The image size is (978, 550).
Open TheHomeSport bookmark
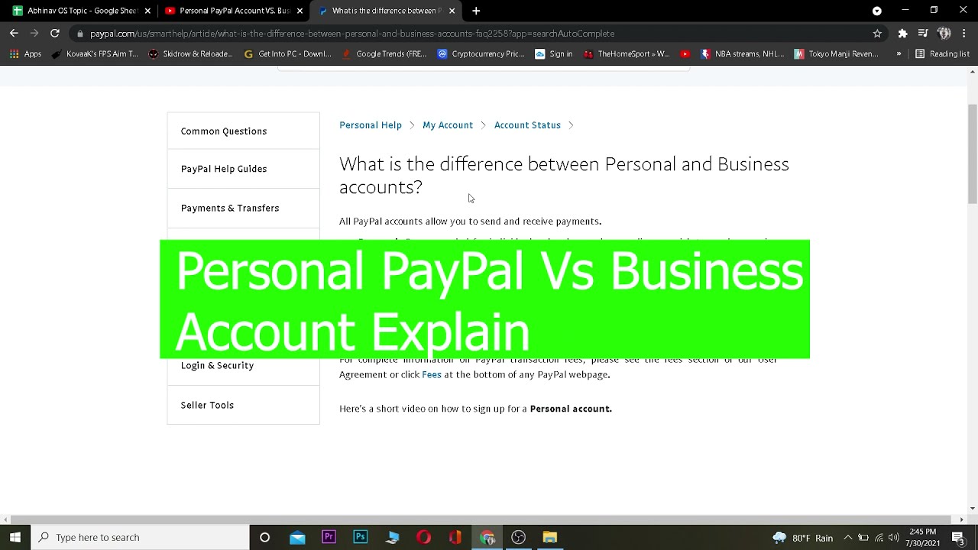pos(627,53)
